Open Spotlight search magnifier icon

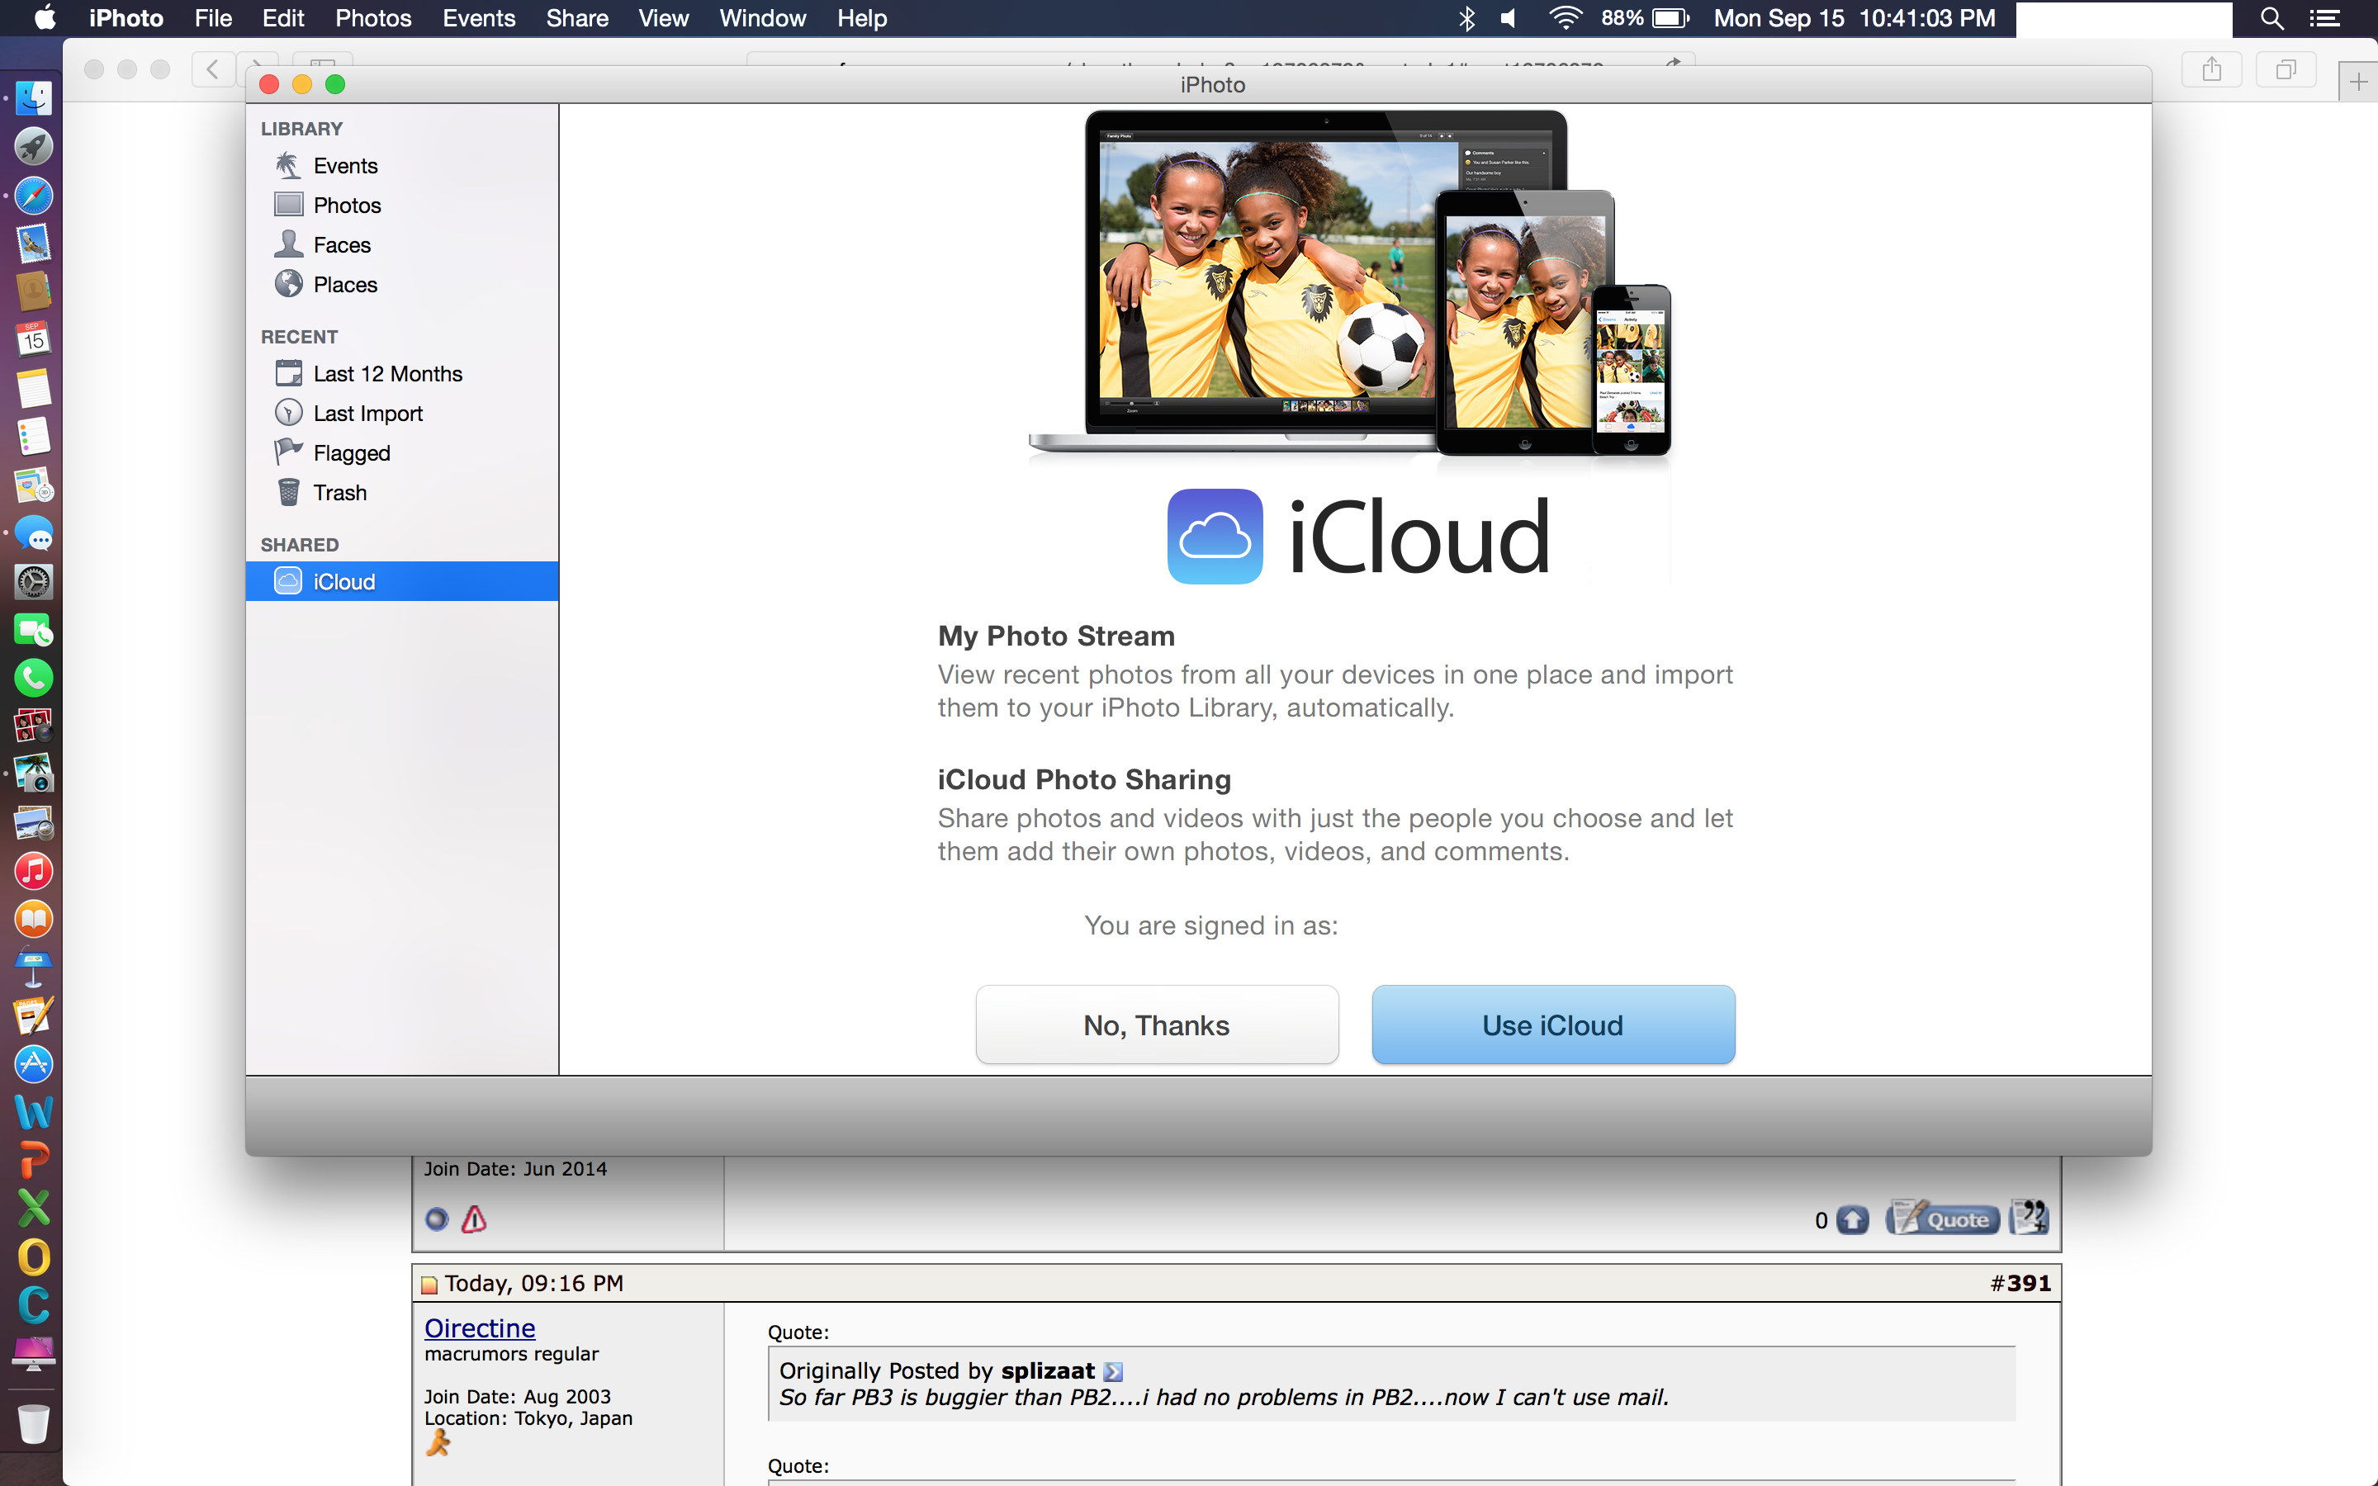pos(2271,19)
